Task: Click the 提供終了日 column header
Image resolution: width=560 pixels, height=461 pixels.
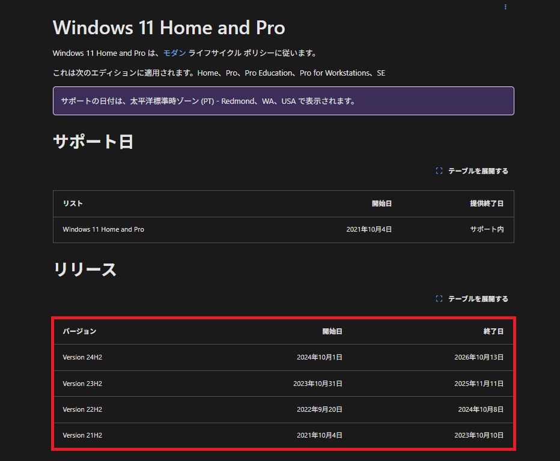Action: click(487, 203)
